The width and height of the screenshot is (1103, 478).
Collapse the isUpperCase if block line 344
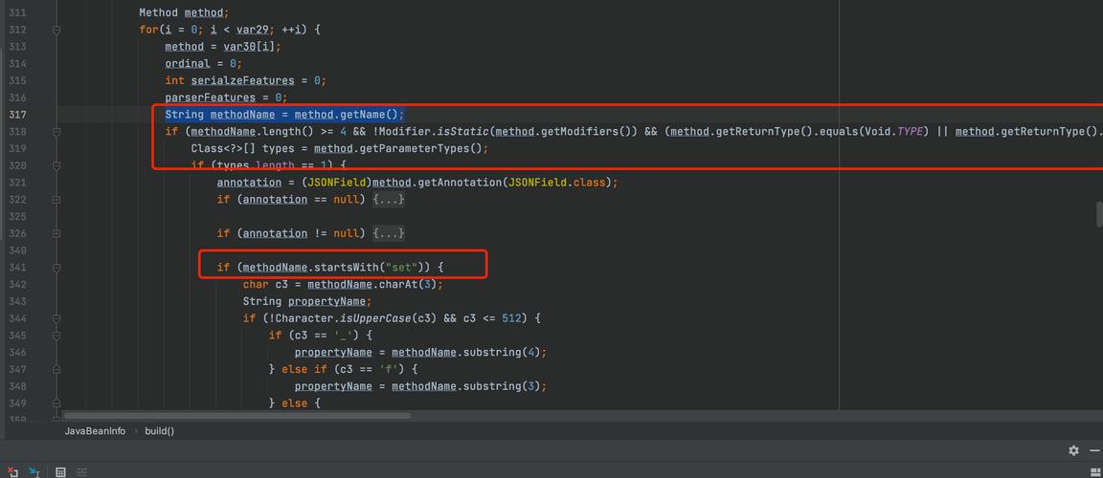click(56, 318)
